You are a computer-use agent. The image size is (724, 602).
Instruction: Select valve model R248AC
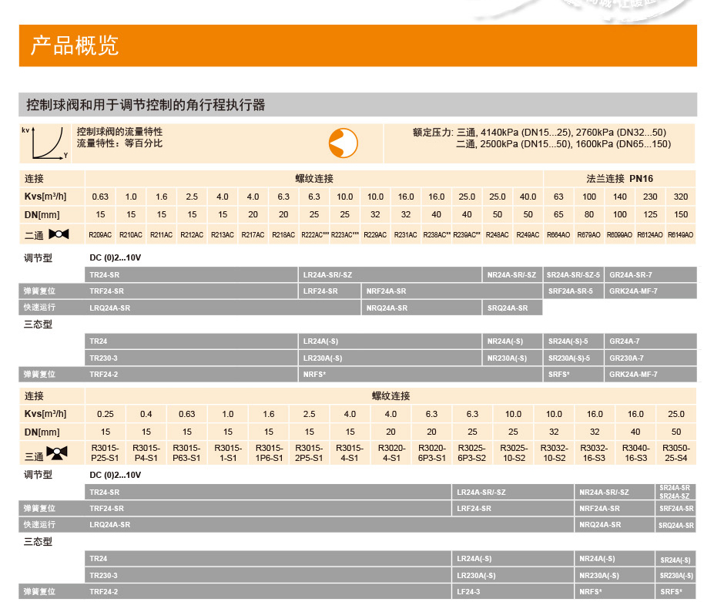(x=498, y=234)
